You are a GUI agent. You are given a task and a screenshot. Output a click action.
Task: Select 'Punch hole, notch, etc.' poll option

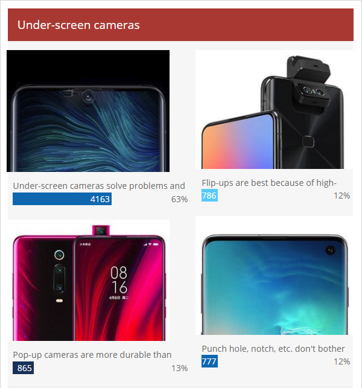(273, 349)
